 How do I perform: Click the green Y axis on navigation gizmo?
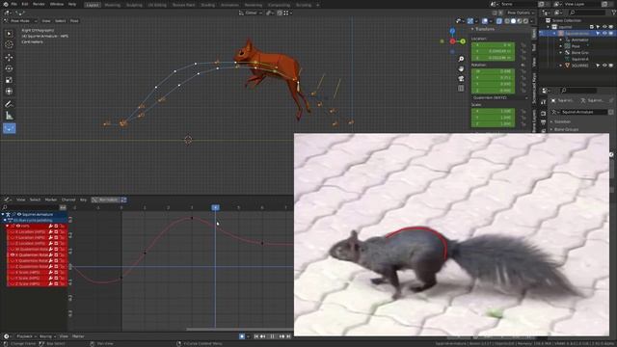(x=463, y=41)
